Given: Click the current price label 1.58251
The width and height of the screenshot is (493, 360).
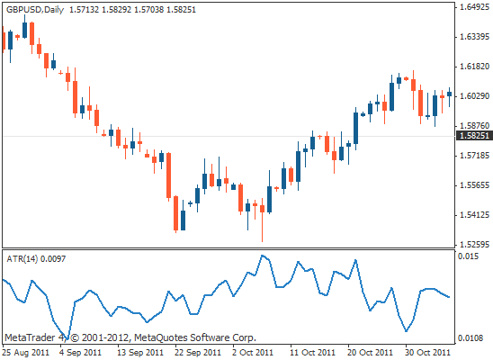Looking at the screenshot, I should coord(474,136).
